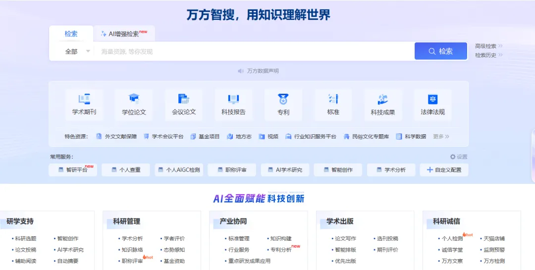Image resolution: width=535 pixels, height=270 pixels.
Task: Open the 职称评审 service button
Action: click(x=232, y=169)
